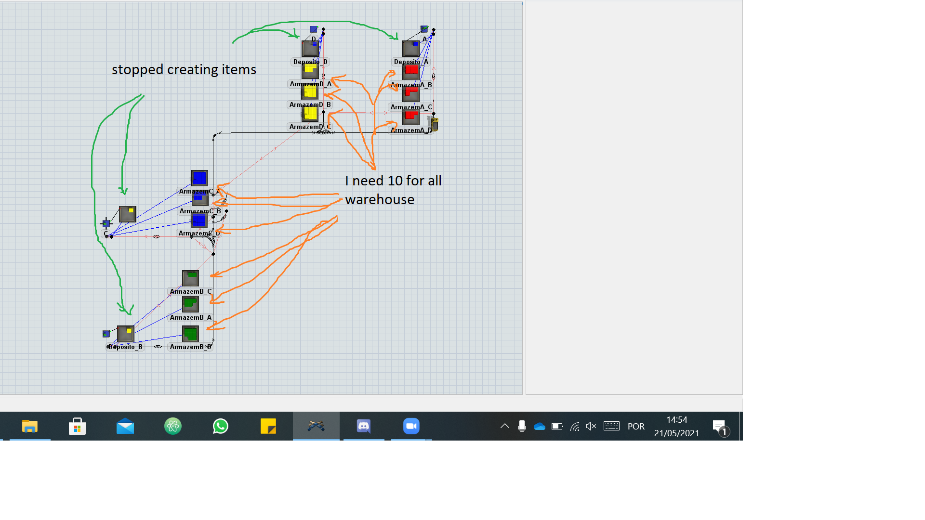Open Zoom from the taskbar
Image resolution: width=925 pixels, height=520 pixels.
(x=411, y=426)
